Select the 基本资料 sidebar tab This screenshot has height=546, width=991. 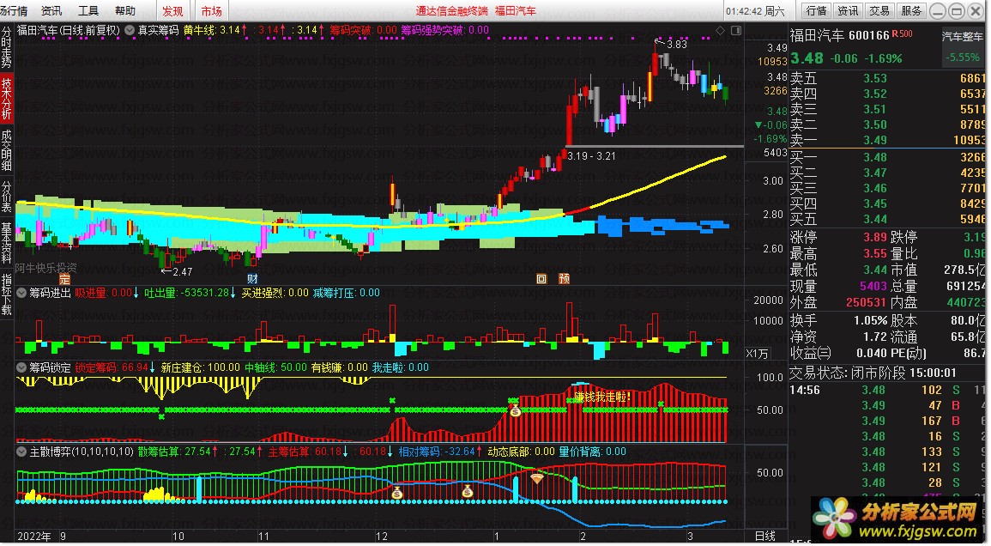click(x=6, y=243)
